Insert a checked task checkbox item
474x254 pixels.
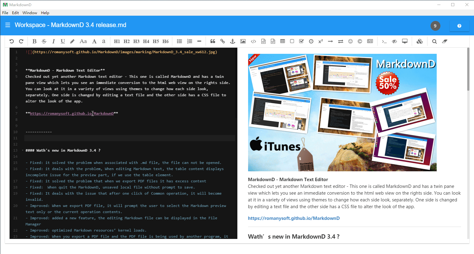coord(301,41)
